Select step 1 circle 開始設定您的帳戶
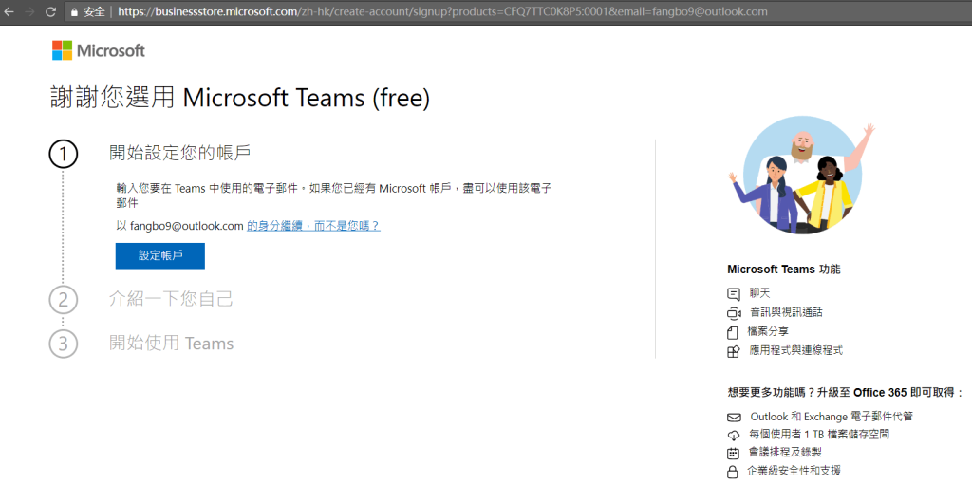 [x=64, y=155]
